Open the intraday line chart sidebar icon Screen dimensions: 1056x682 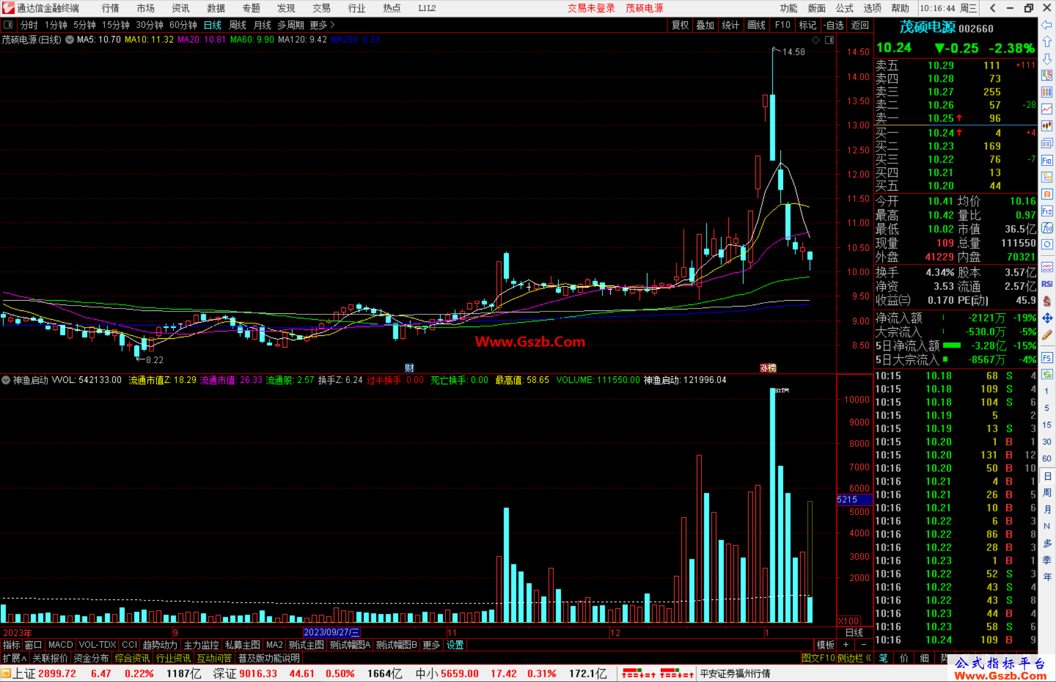(1047, 109)
